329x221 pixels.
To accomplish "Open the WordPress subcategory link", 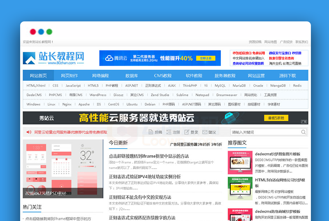I will (98, 95).
